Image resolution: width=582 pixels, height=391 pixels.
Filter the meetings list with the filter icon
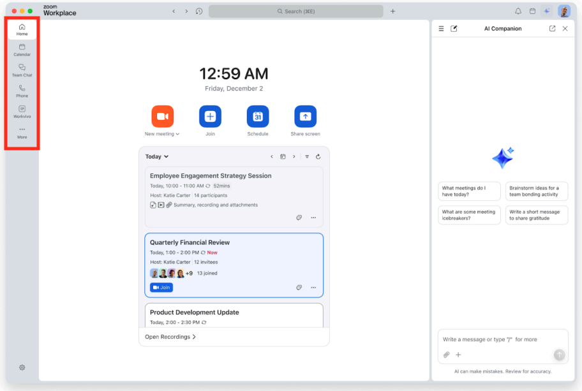click(307, 156)
